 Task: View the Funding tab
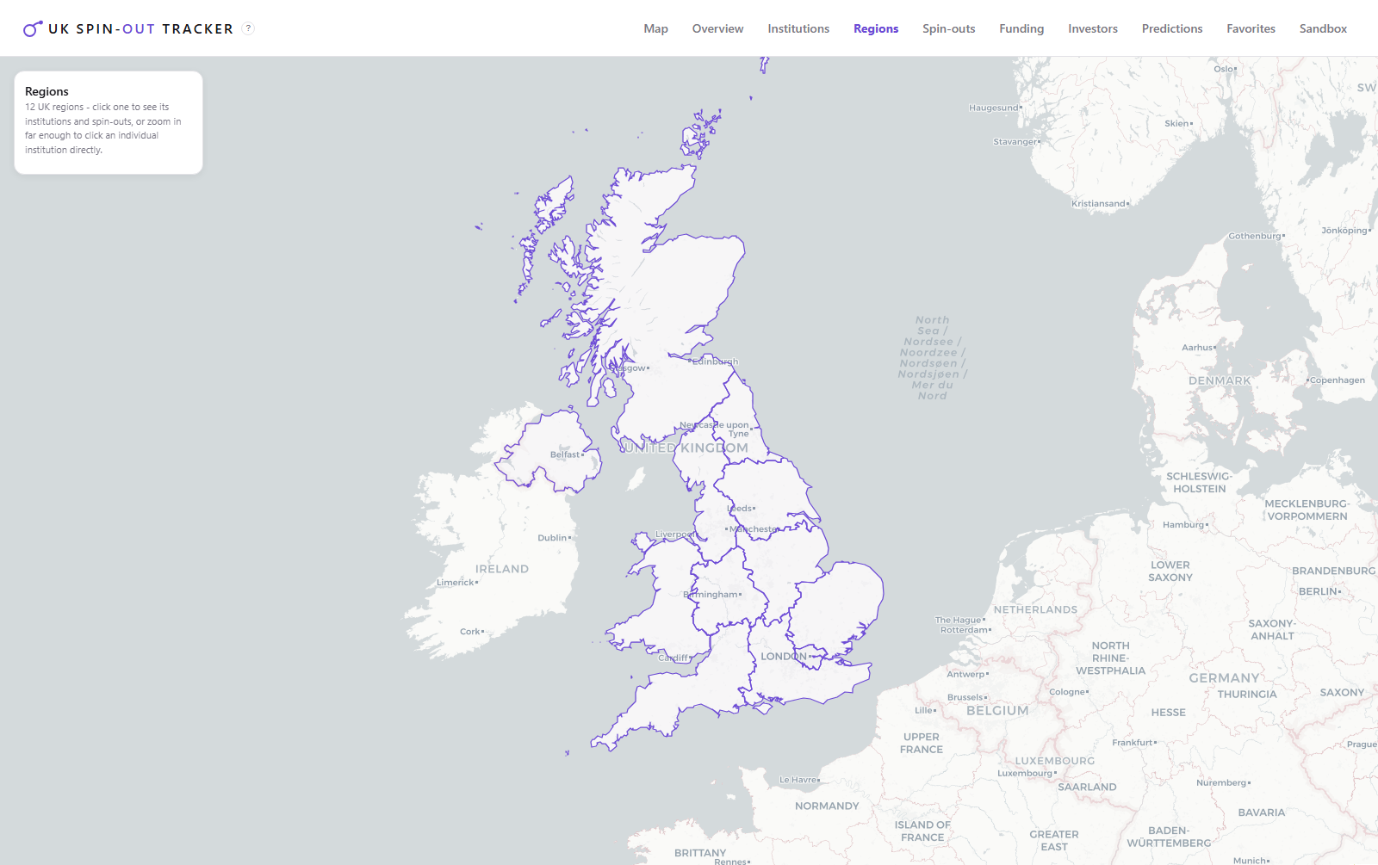click(1021, 28)
